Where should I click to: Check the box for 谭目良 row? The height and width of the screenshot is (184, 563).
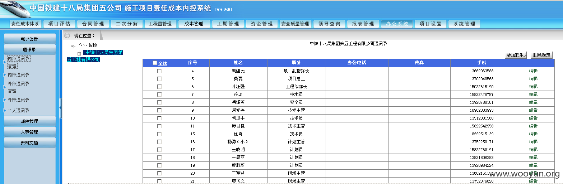(159, 126)
